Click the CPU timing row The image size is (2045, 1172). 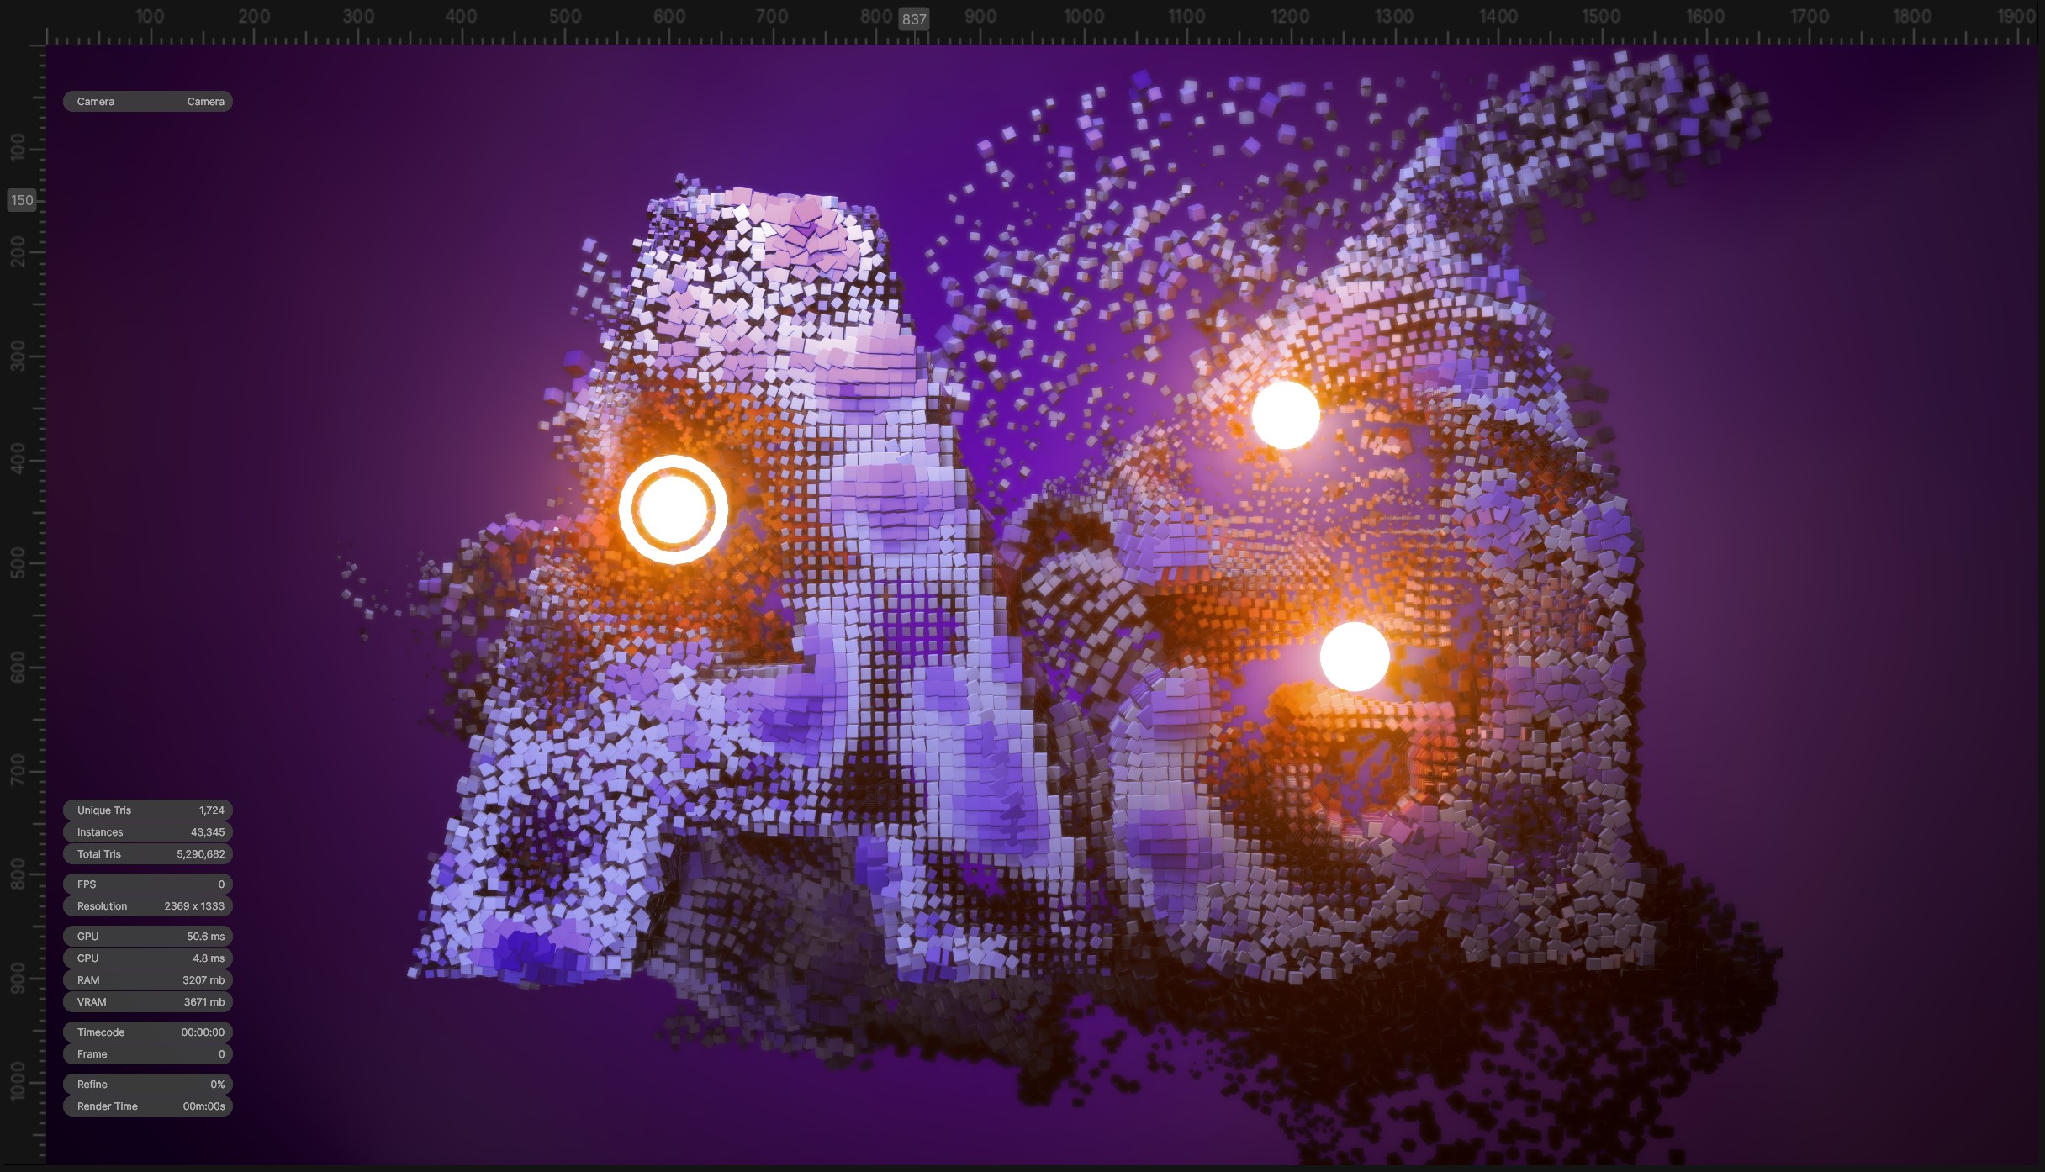147,958
